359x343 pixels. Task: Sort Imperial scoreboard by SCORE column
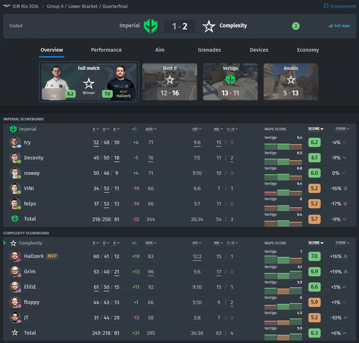[x=316, y=129]
